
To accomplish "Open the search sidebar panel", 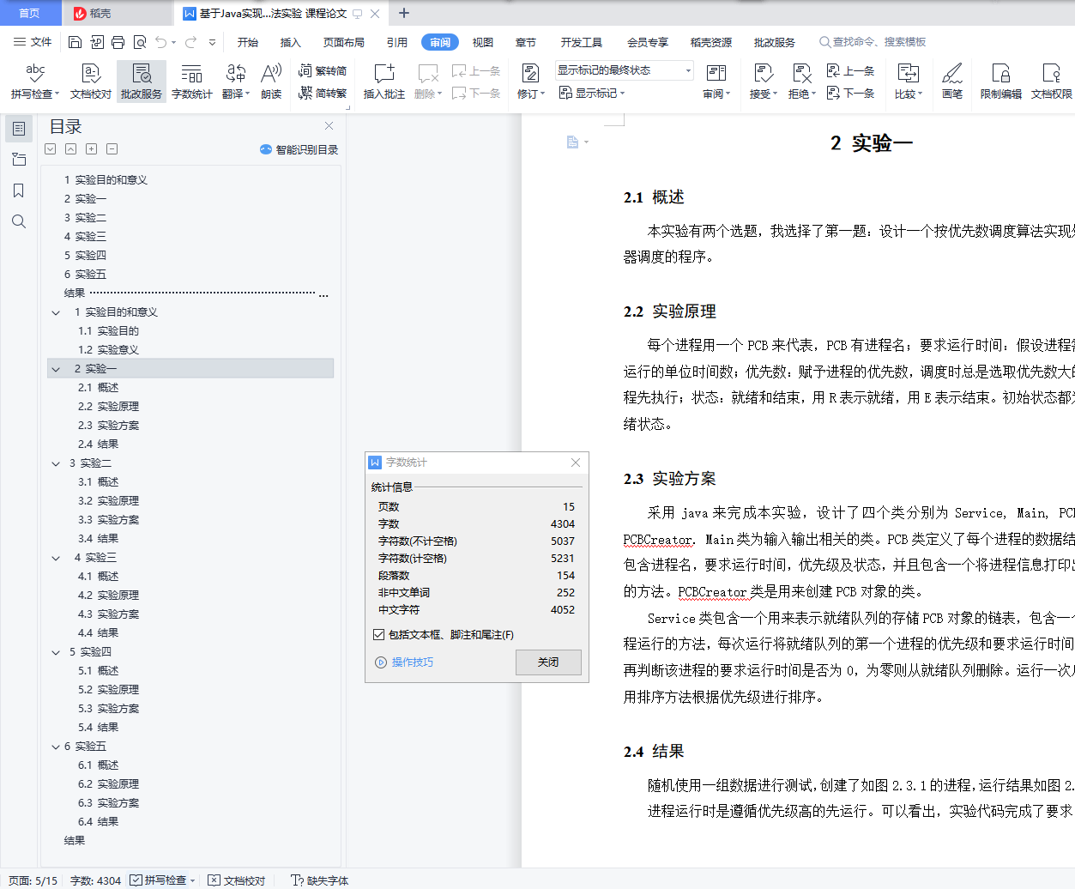I will pyautogui.click(x=19, y=221).
